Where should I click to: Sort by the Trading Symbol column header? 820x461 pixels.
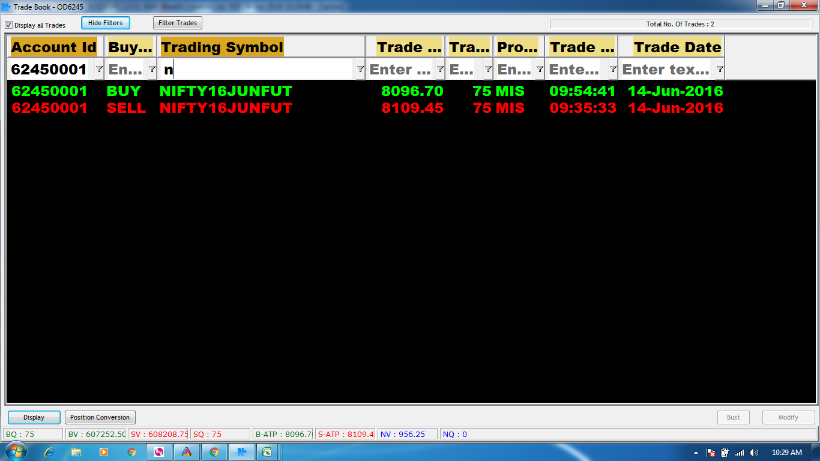(x=222, y=47)
